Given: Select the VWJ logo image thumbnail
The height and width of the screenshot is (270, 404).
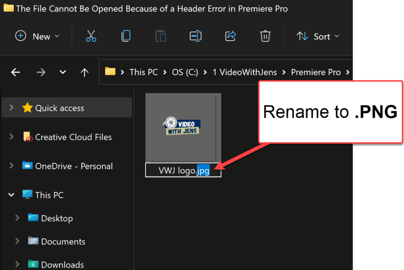Looking at the screenshot, I should click(x=183, y=128).
